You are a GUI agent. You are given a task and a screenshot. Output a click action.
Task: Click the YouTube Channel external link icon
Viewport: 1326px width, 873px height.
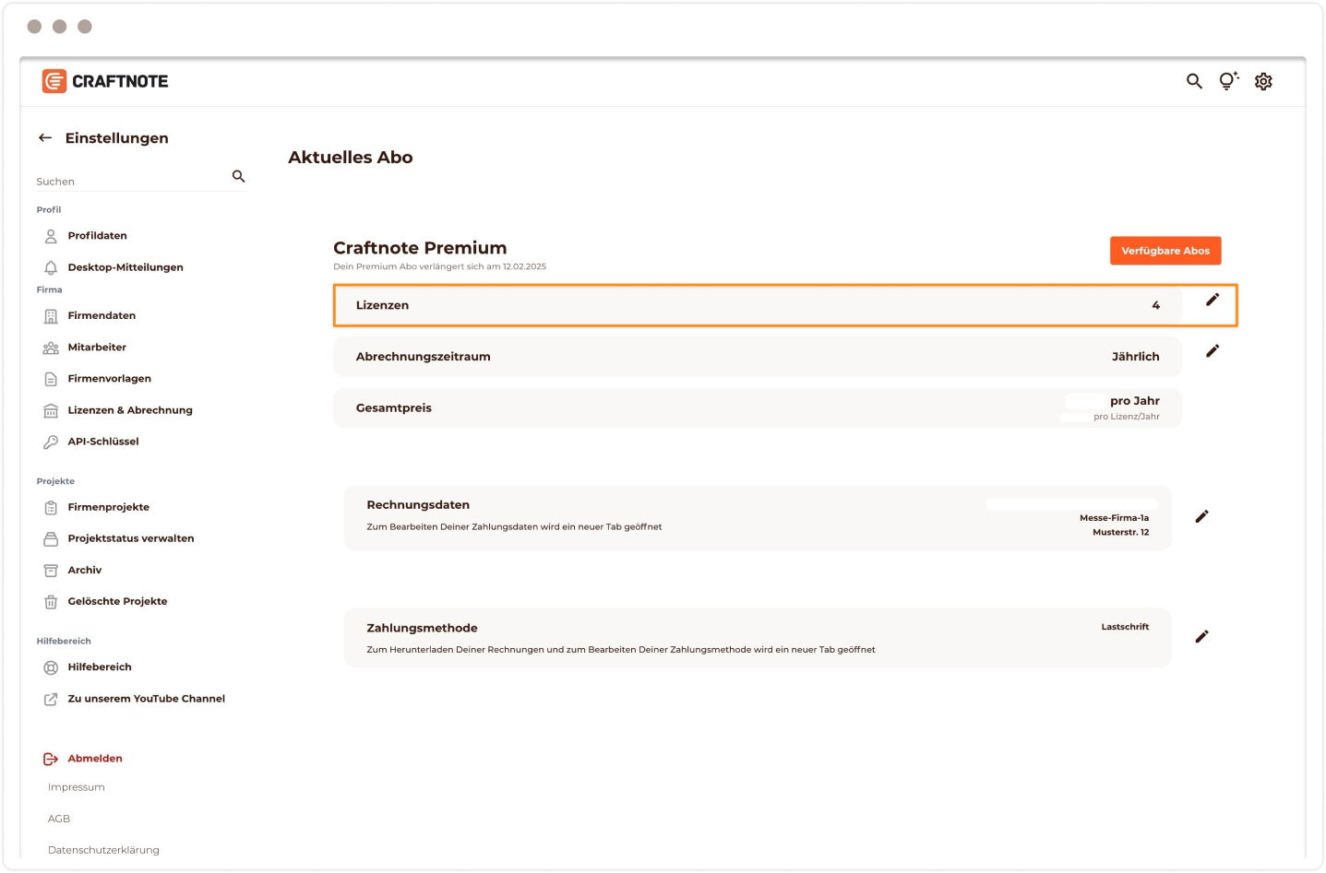click(51, 699)
